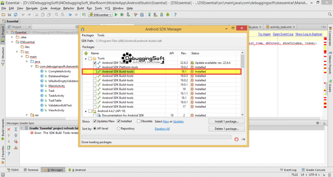The image size is (333, 177).
Task: Click the Copy toolbar icon
Action: tap(43, 15)
